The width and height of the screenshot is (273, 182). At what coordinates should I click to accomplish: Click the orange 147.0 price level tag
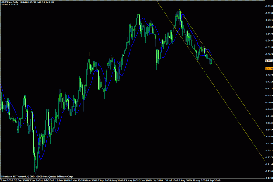tap(269, 69)
